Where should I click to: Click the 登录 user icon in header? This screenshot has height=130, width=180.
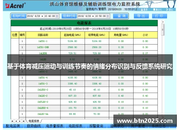pyautogui.click(x=142, y=10)
